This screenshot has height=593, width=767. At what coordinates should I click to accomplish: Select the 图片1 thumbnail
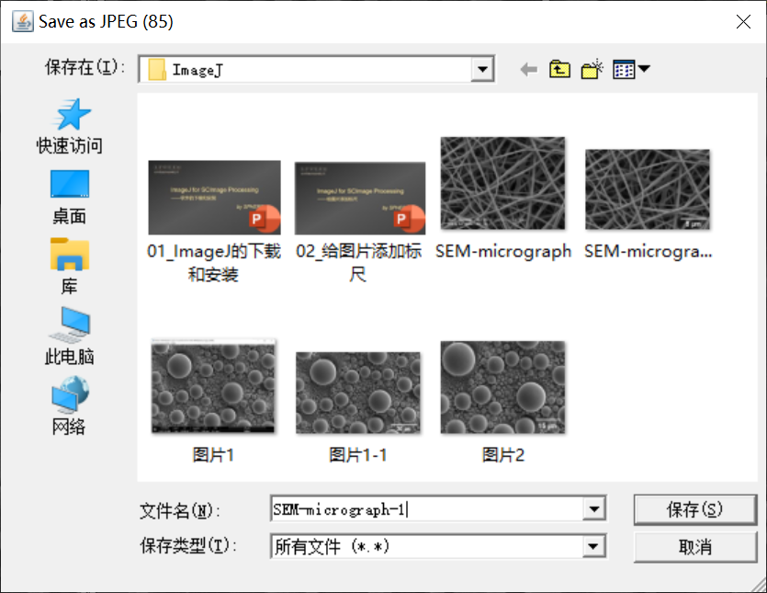[x=213, y=386]
